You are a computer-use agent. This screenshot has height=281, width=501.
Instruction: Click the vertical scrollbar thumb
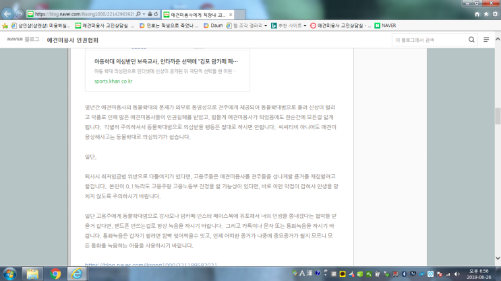[x=498, y=116]
